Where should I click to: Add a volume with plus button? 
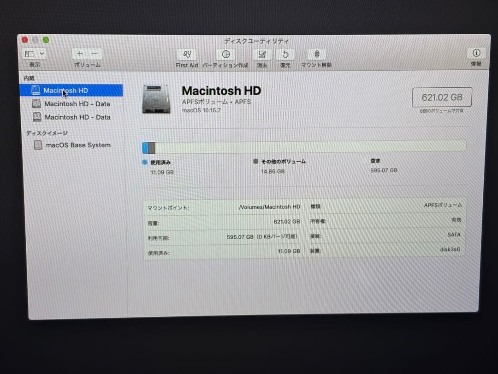tap(80, 54)
